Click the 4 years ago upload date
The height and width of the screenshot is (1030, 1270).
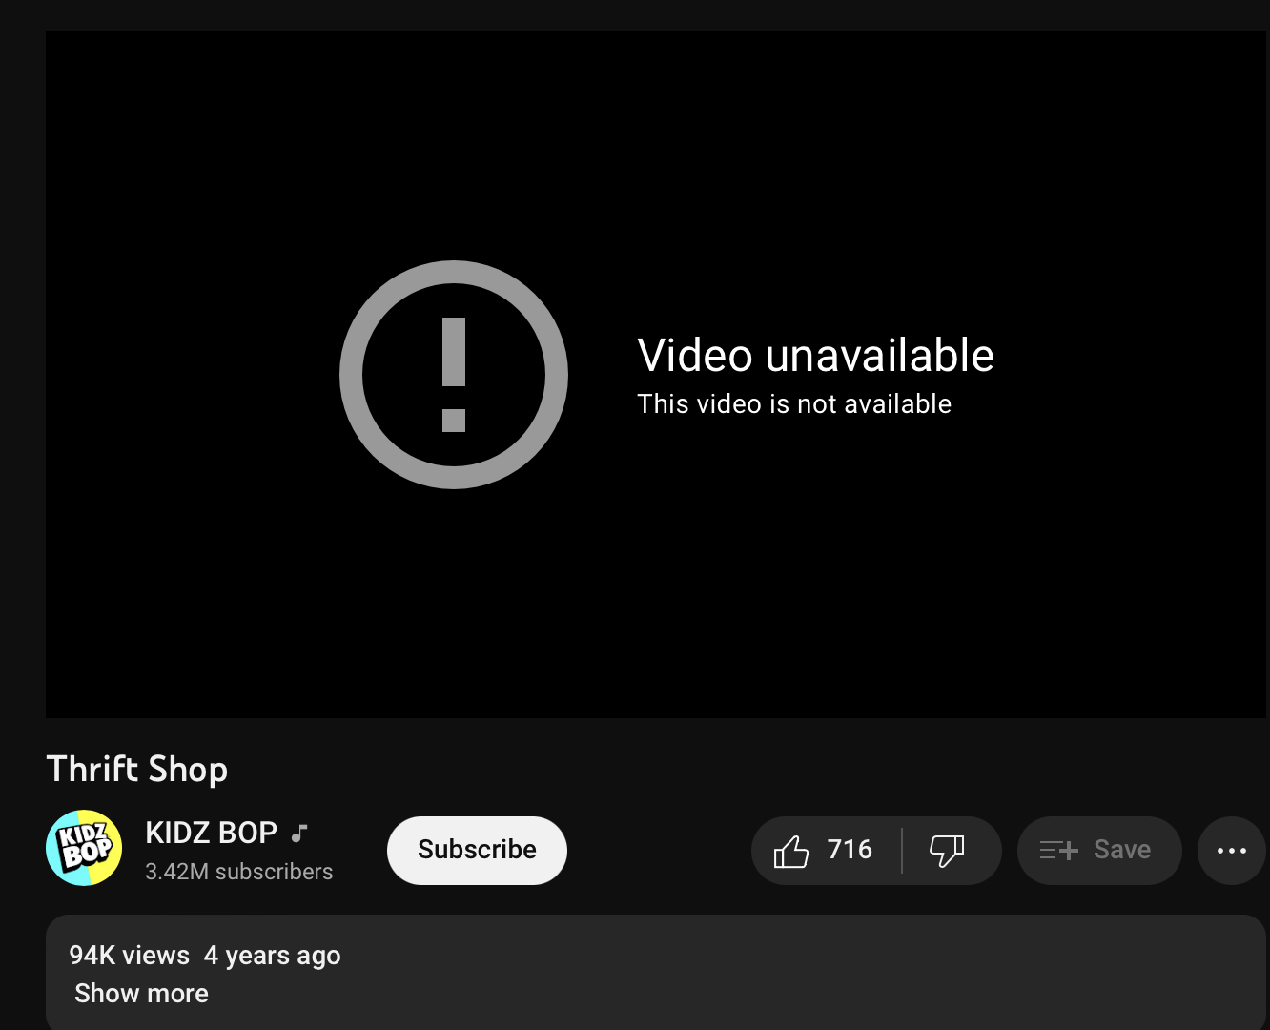click(x=272, y=955)
